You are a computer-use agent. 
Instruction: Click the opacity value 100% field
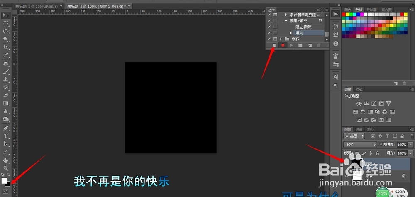402,145
